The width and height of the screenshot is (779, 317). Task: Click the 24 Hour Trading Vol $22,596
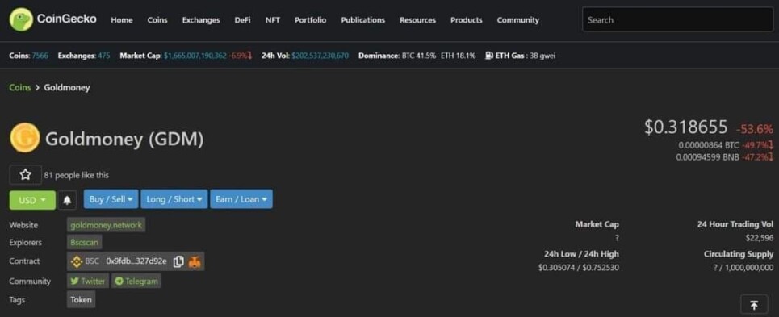(760, 238)
